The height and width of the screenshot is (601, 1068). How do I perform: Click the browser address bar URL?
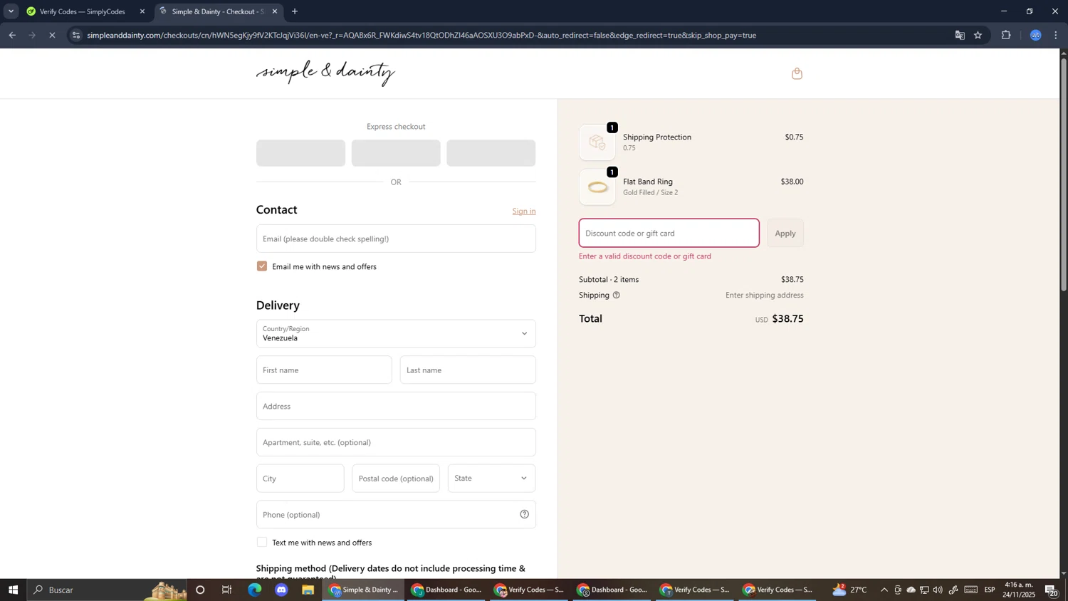point(422,35)
